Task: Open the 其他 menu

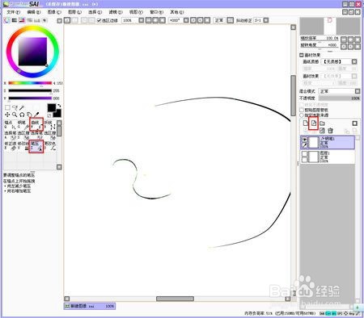Action: coord(177,12)
